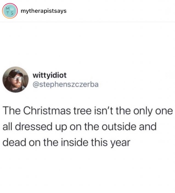Click the letter S in the MTS logo
The height and width of the screenshot is (193, 175).
tap(12, 13)
